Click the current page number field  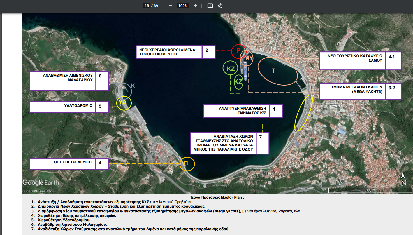(147, 6)
